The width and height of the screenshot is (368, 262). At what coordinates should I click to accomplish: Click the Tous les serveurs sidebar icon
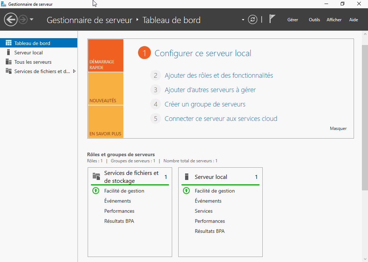coord(9,62)
